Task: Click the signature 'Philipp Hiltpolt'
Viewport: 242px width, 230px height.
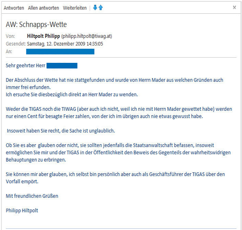Action: pyautogui.click(x=22, y=210)
